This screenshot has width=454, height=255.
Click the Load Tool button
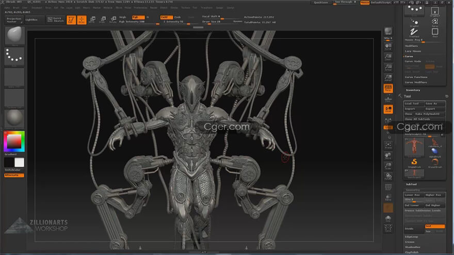pyautogui.click(x=414, y=104)
